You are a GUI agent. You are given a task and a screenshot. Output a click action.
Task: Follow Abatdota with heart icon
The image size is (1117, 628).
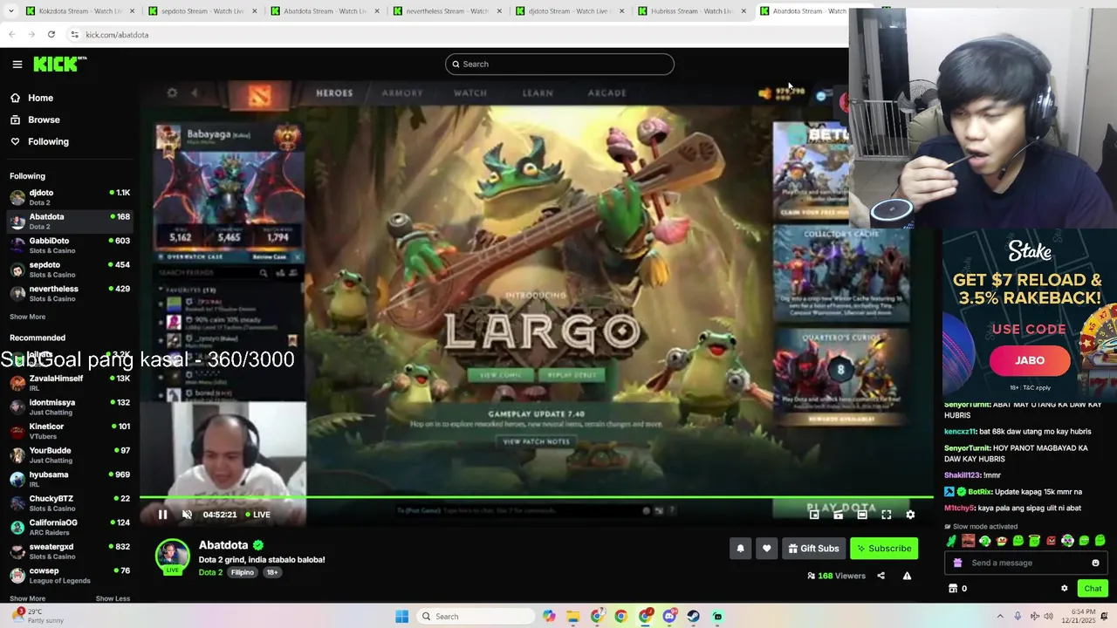[x=766, y=549]
